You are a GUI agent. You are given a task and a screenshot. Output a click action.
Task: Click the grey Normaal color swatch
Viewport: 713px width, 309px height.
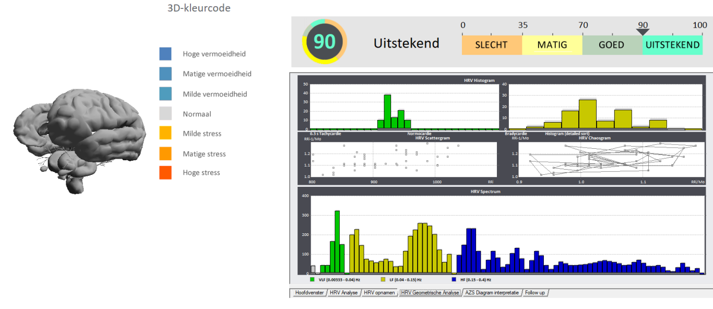[165, 114]
